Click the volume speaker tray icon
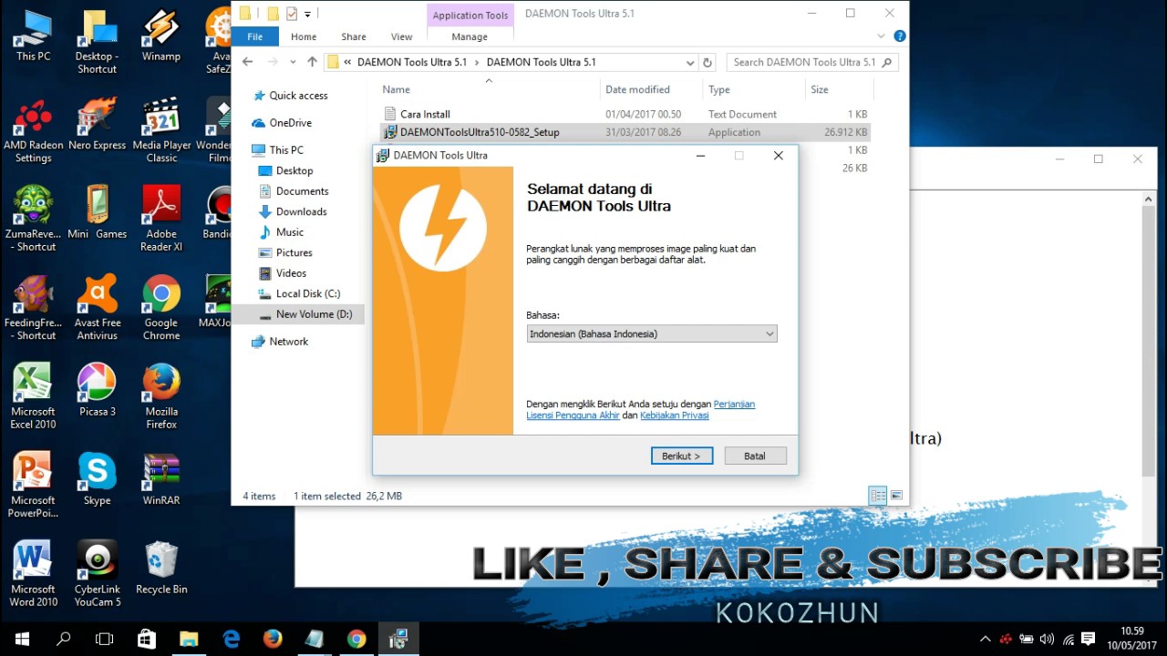The width and height of the screenshot is (1167, 656). tap(1047, 639)
